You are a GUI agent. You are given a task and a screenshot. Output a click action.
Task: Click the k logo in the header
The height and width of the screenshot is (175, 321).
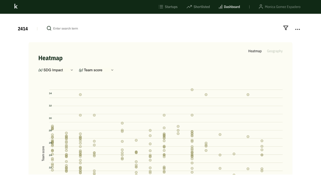[16, 6]
